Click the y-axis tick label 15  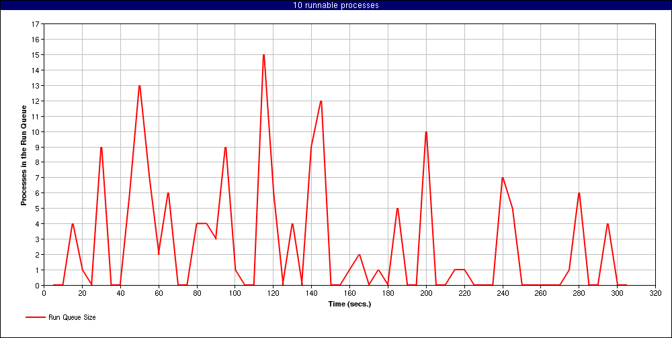36,55
